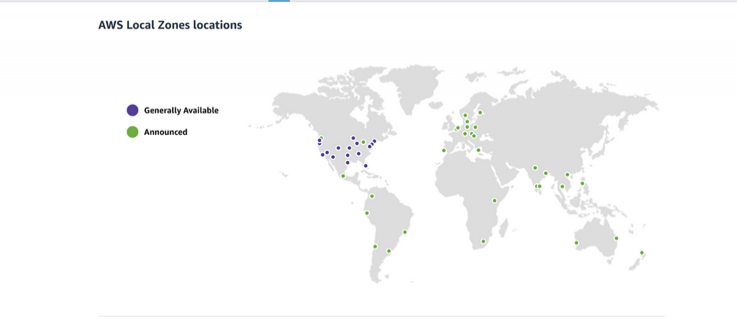Click the green dot in Mexico
Screen dimensions: 737x322
[x=342, y=176]
